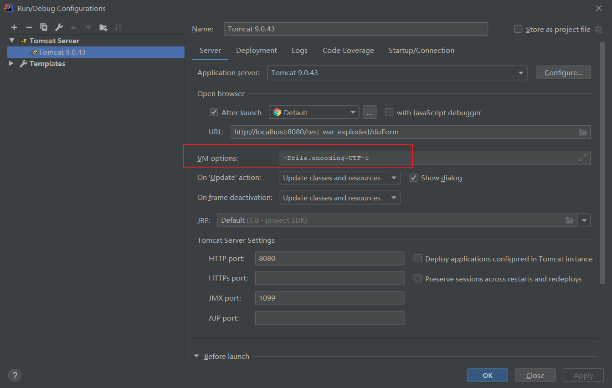Image resolution: width=612 pixels, height=388 pixels.
Task: Switch to the Logs tab
Action: click(299, 51)
